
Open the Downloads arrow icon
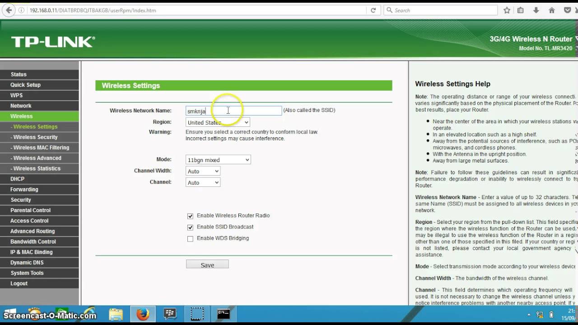(536, 10)
